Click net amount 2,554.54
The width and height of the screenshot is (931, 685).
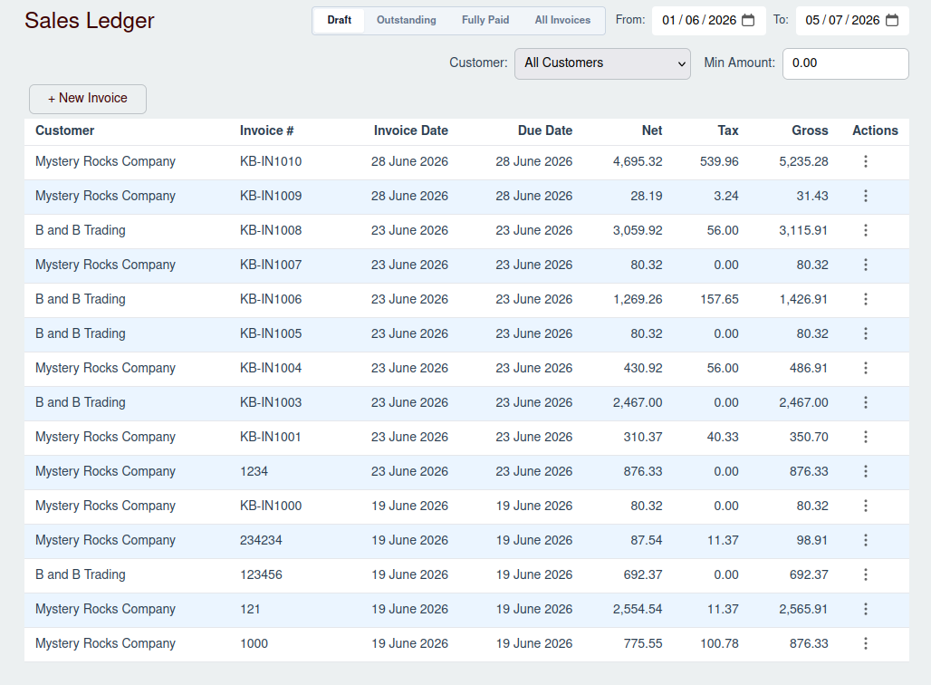(x=638, y=610)
